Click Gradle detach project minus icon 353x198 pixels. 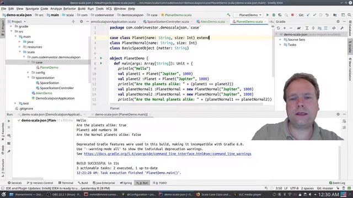[x=291, y=28]
